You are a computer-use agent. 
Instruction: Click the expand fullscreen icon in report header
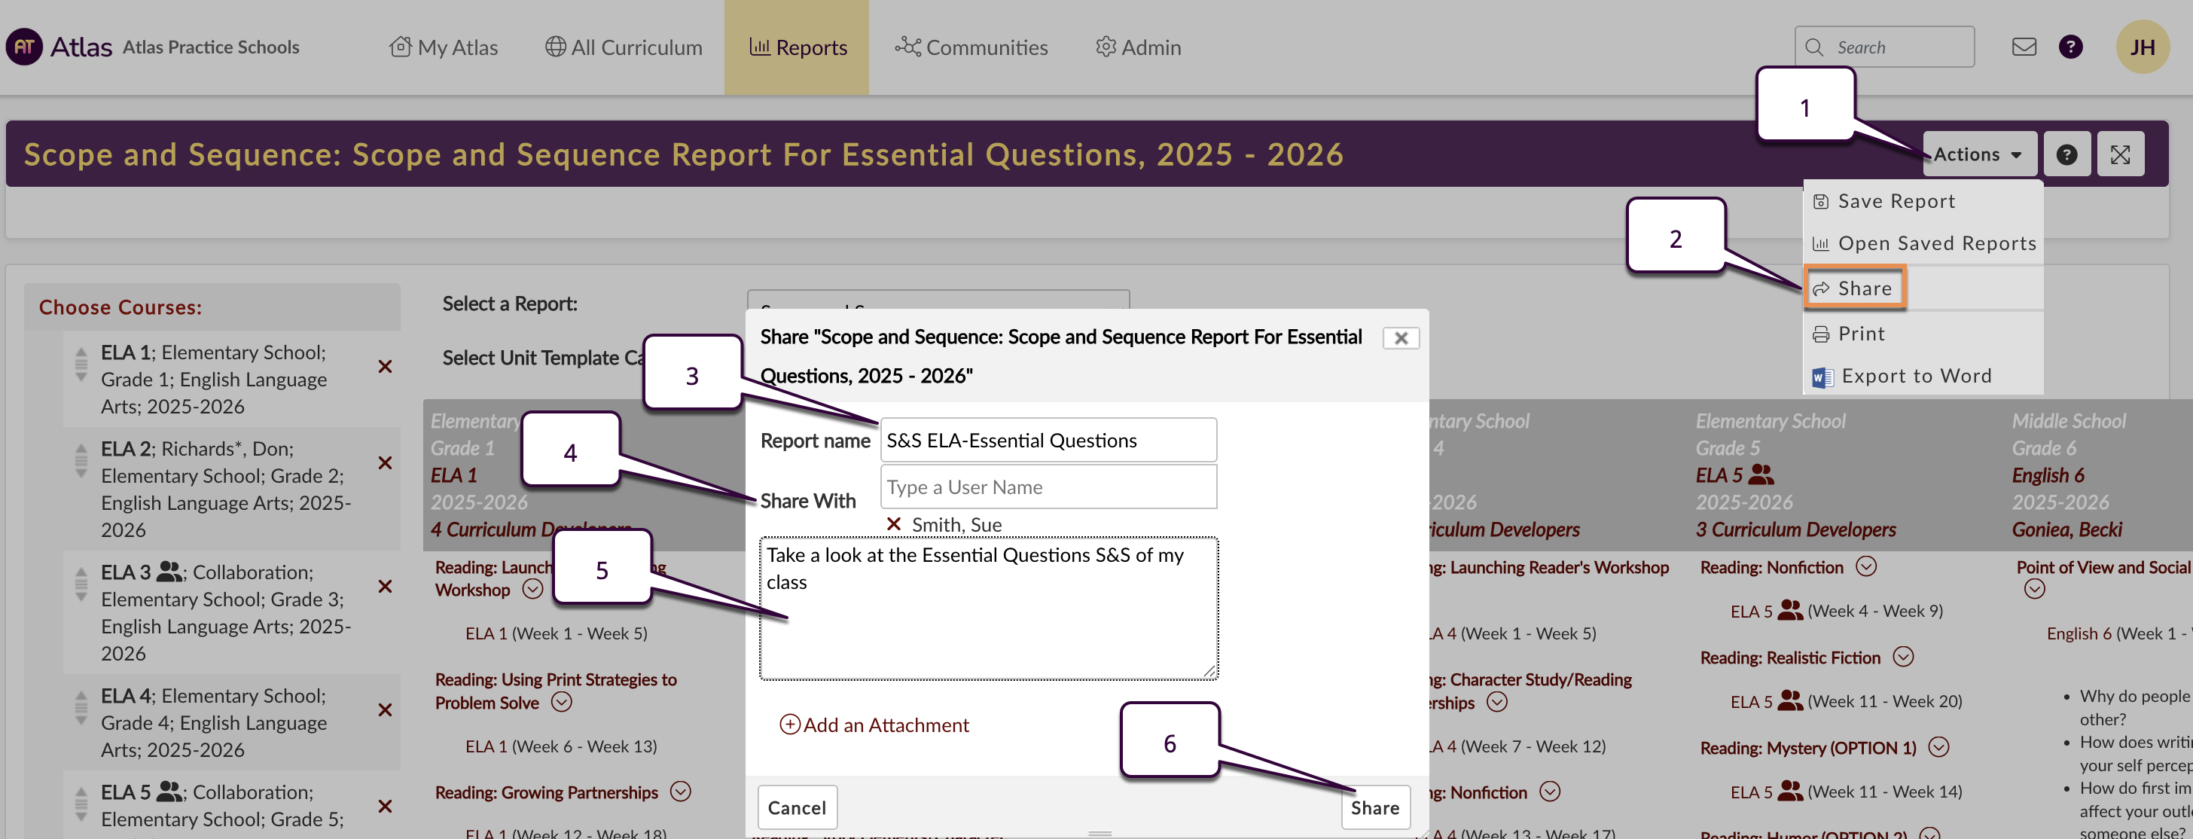click(2119, 154)
